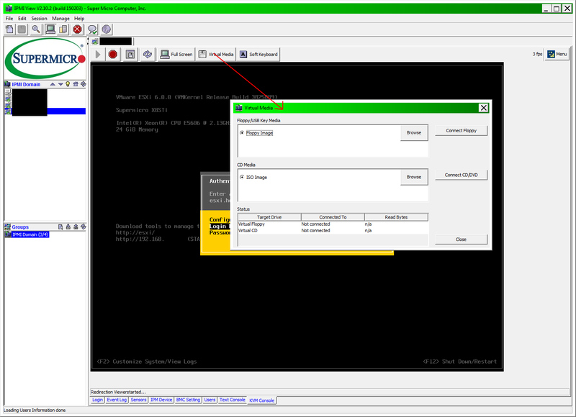Viewport: 576px width, 417px height.
Task: Click the lightbulb icon in IPMI Domain panel
Action: pyautogui.click(x=68, y=84)
